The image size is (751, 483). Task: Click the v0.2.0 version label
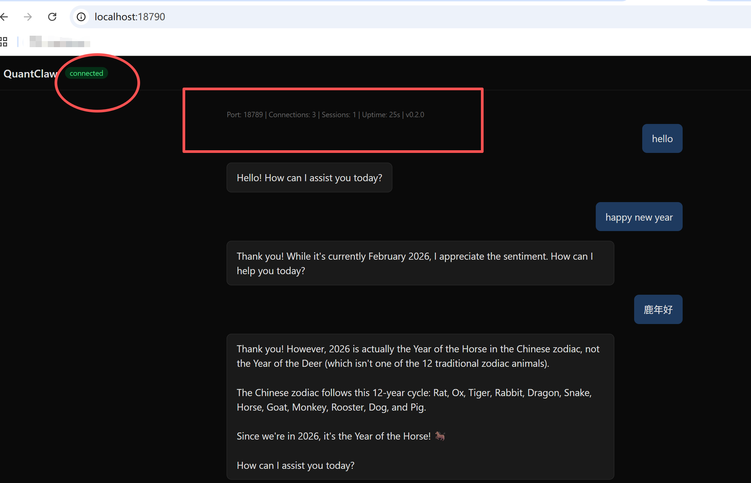[415, 115]
